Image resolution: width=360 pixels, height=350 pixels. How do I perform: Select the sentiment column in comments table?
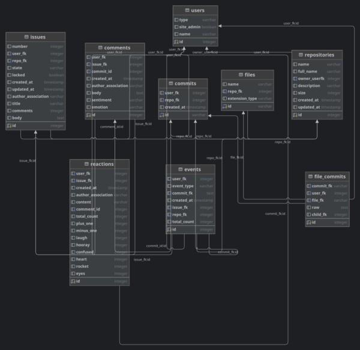point(103,100)
